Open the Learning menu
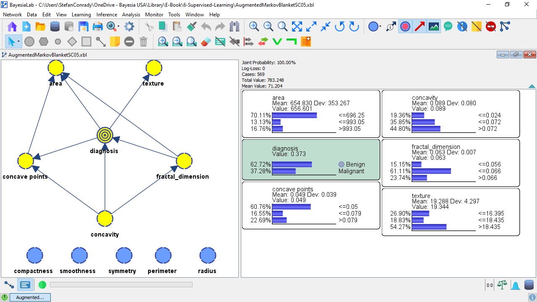Screen dimensions: 537x302 (x=81, y=14)
